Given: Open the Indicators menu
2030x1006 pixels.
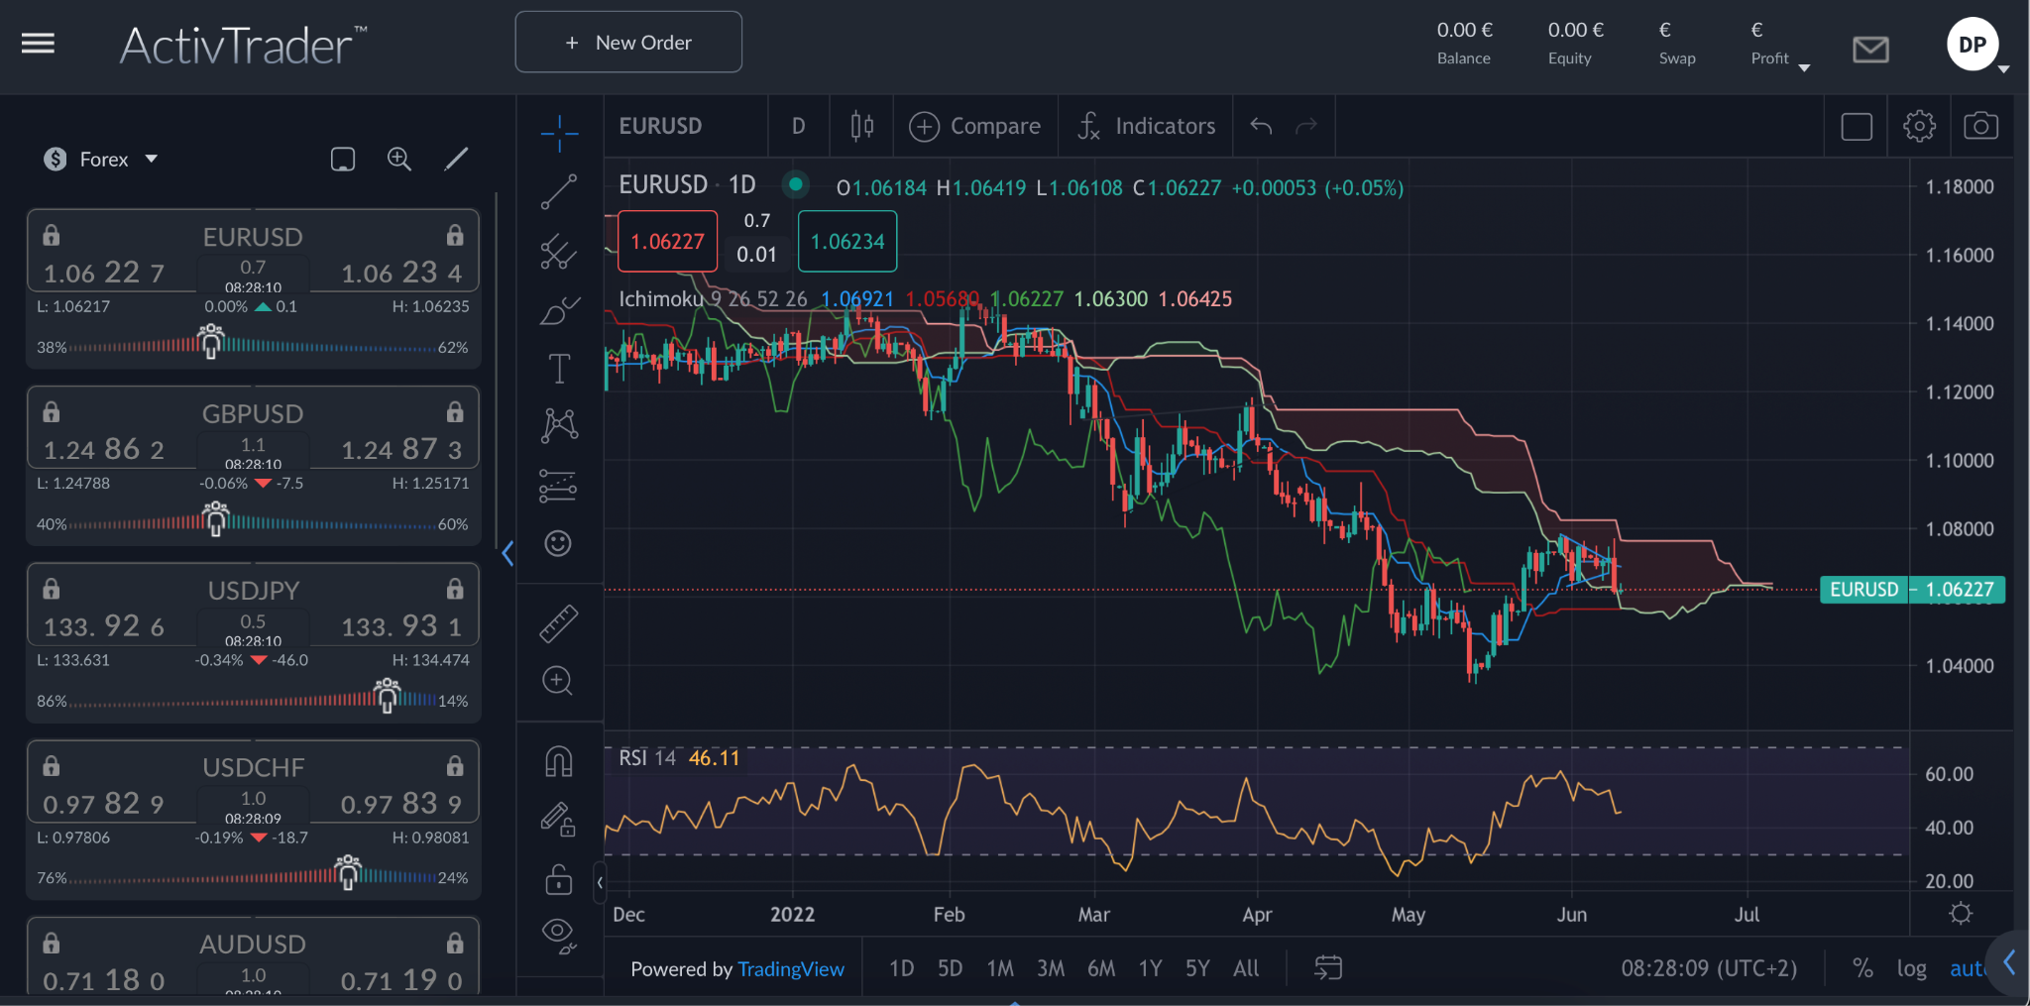Looking at the screenshot, I should point(1146,127).
